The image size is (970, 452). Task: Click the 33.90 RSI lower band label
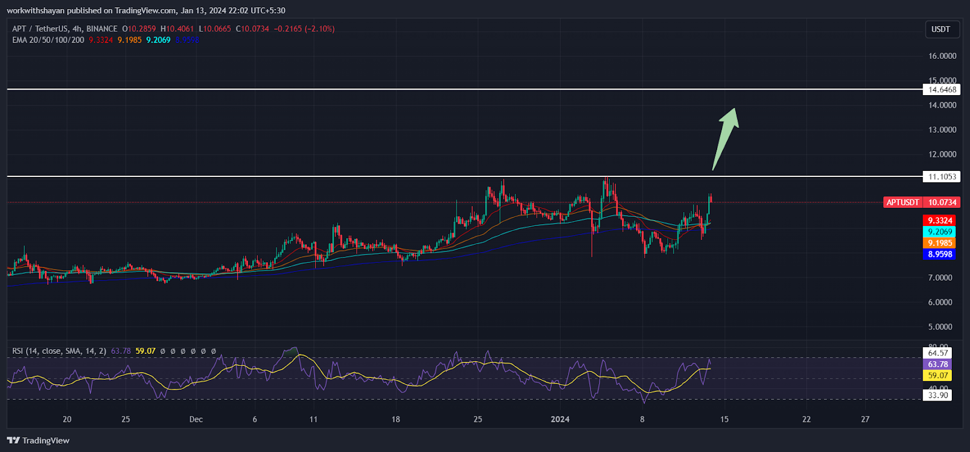click(x=938, y=395)
